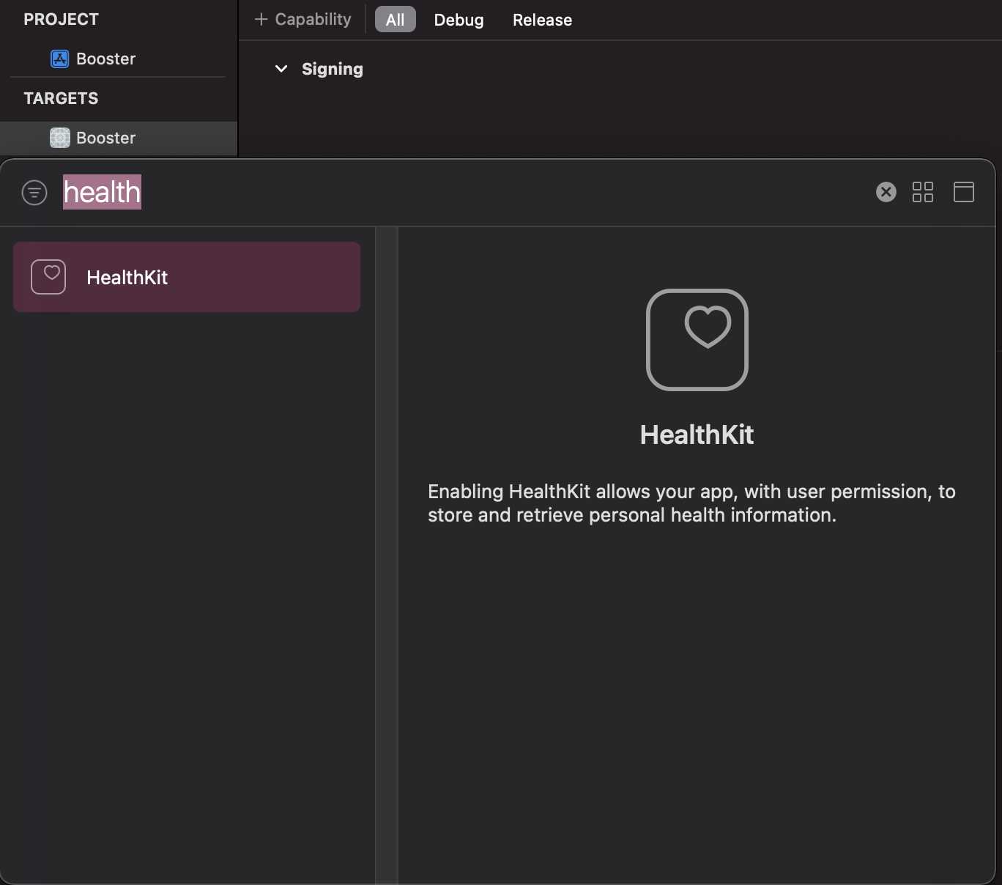Expand the PROJECT section header
Screen dimensions: 1002x885
point(62,19)
